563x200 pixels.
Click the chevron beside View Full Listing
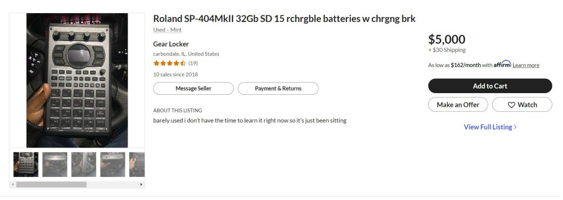point(515,127)
